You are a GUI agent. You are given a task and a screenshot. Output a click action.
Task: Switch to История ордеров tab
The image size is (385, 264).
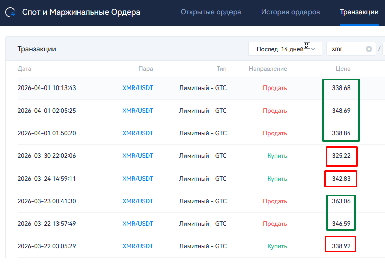290,12
